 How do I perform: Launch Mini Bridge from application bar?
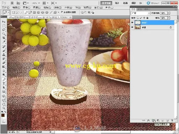click(x=18, y=3)
